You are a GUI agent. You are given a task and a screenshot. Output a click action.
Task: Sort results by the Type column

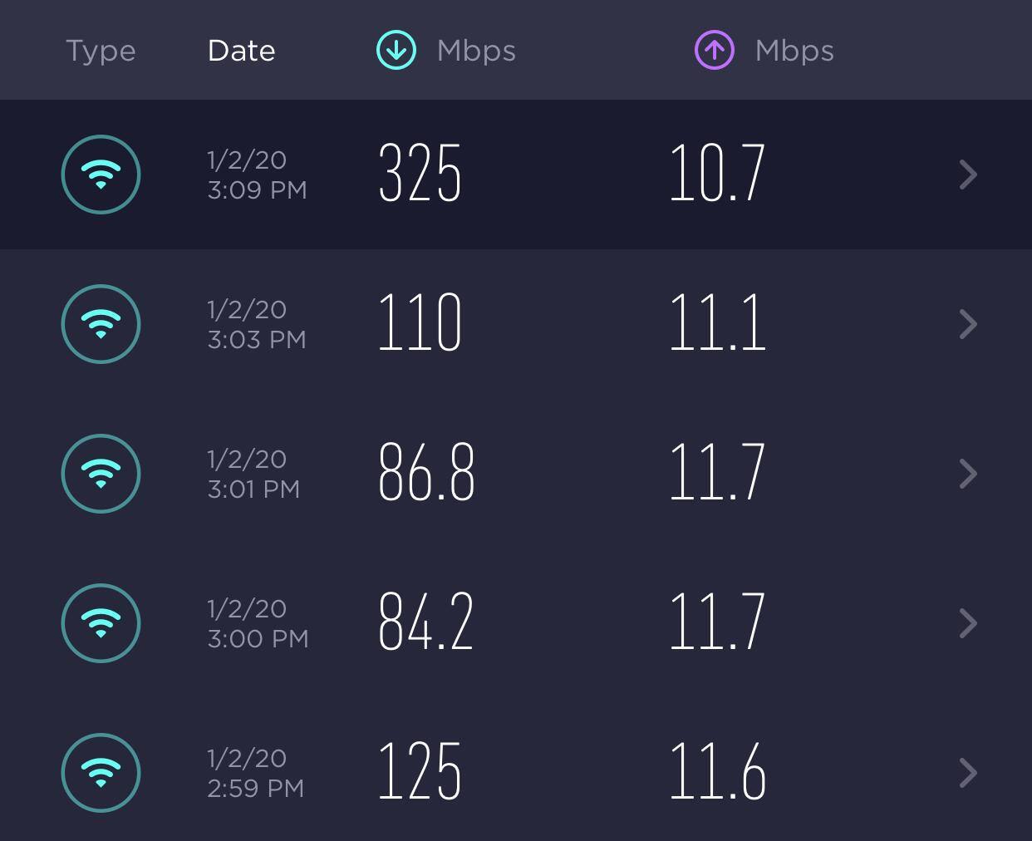[x=101, y=51]
